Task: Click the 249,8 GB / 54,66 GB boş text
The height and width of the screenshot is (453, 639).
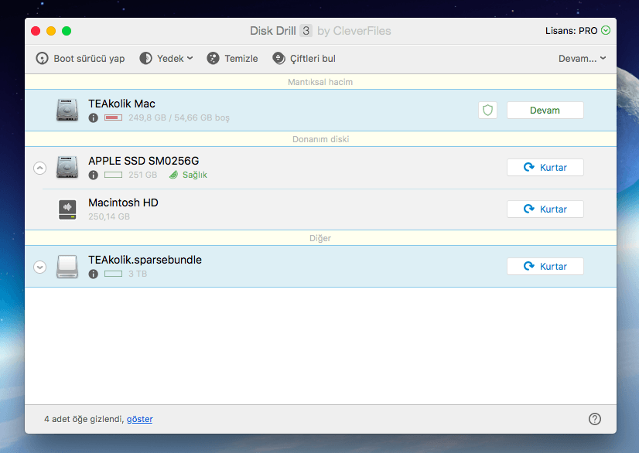Action: 179,118
